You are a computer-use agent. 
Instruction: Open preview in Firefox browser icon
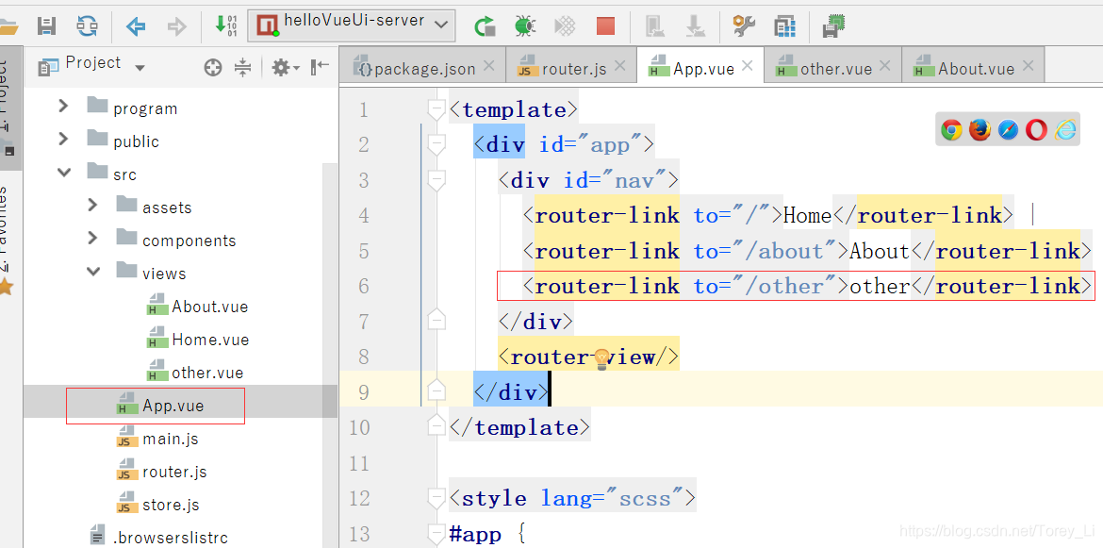point(980,130)
